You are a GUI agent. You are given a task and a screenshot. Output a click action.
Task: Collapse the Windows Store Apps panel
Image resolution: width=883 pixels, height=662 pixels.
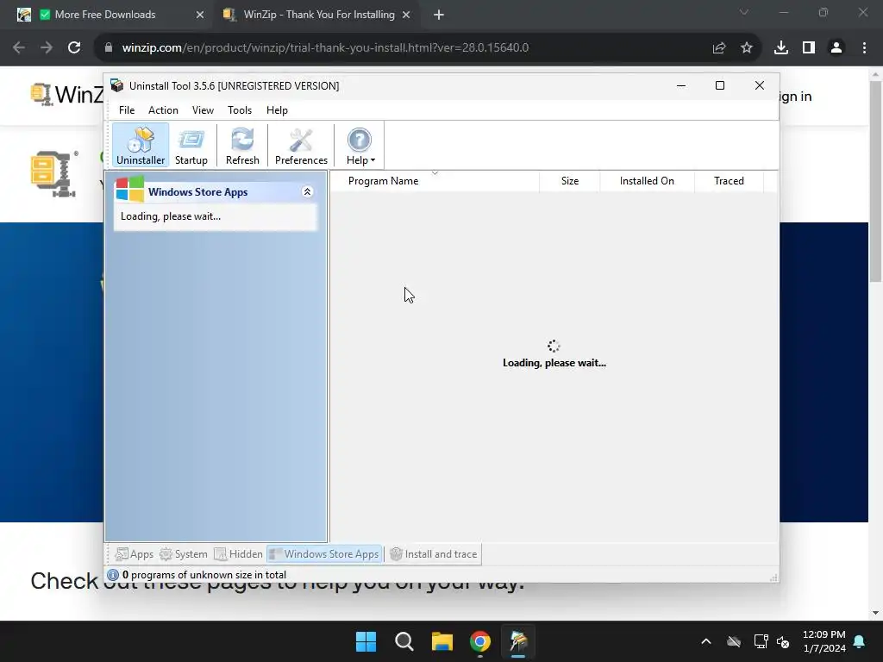coord(308,192)
